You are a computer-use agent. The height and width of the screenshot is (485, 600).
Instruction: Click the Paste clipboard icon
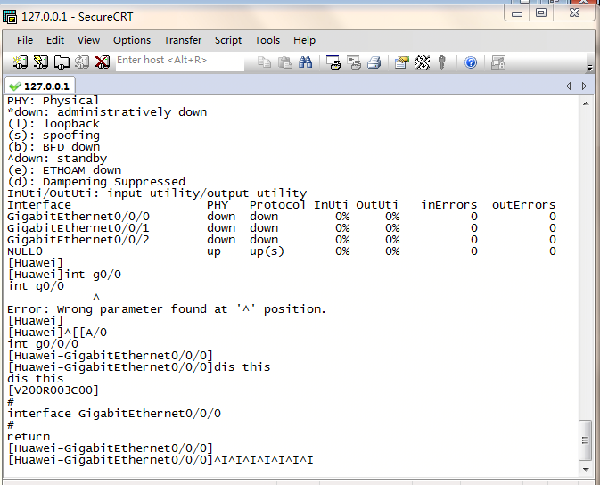tap(285, 62)
